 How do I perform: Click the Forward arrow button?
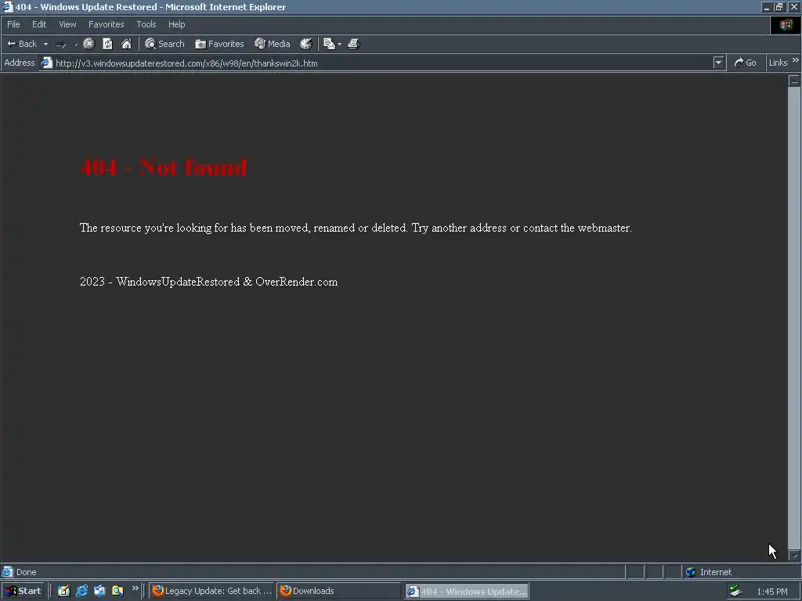click(61, 45)
